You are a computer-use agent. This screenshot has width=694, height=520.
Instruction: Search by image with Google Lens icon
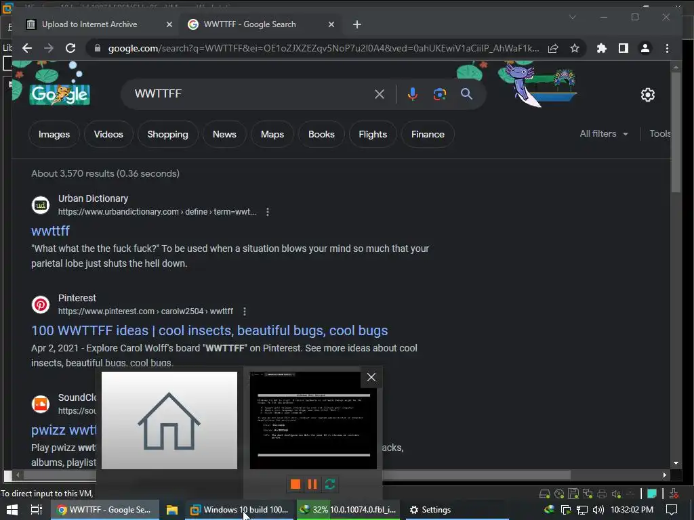(439, 93)
